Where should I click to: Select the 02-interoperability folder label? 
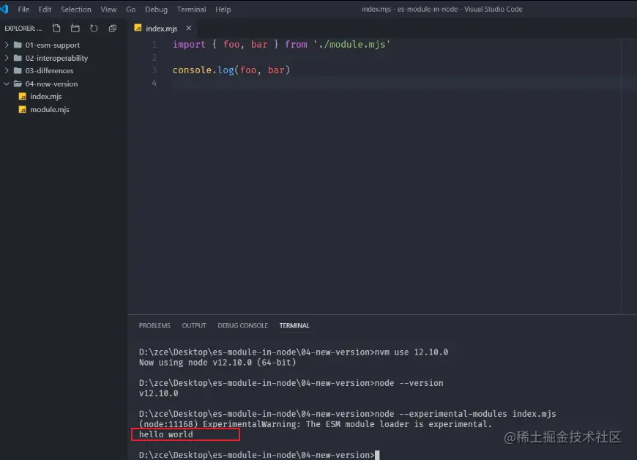pyautogui.click(x=56, y=58)
